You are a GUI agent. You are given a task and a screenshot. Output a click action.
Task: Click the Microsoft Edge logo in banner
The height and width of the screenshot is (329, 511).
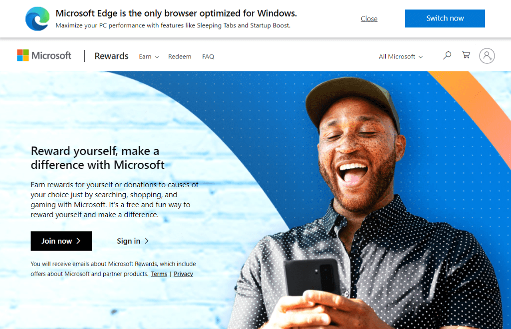[x=37, y=18]
